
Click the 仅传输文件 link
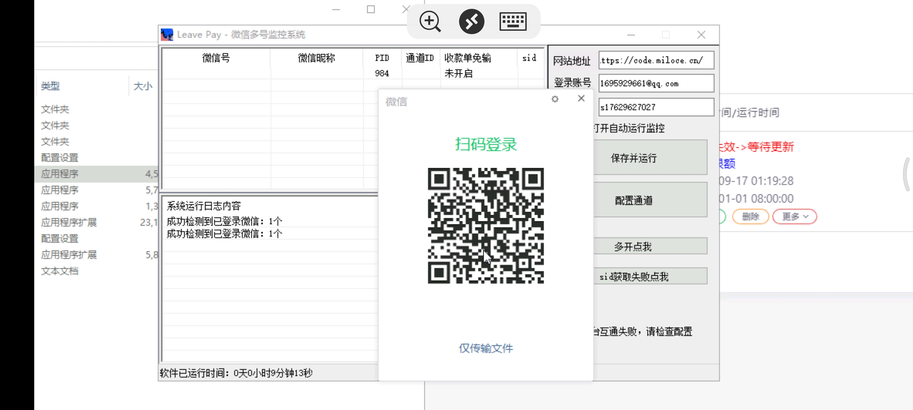tap(486, 348)
